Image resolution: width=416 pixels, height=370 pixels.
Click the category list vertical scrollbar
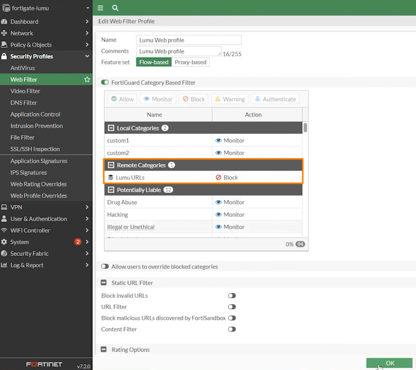(x=305, y=128)
